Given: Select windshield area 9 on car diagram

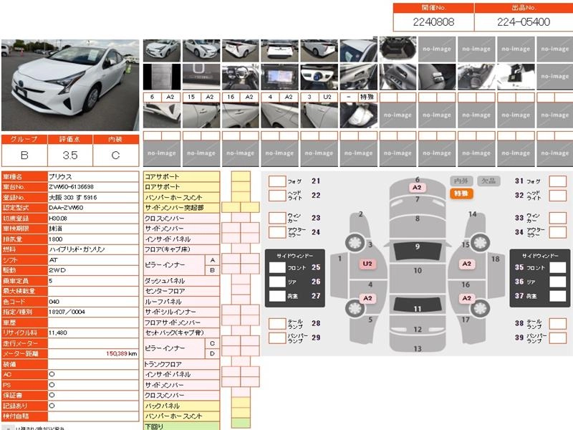Looking at the screenshot, I should click(x=418, y=250).
